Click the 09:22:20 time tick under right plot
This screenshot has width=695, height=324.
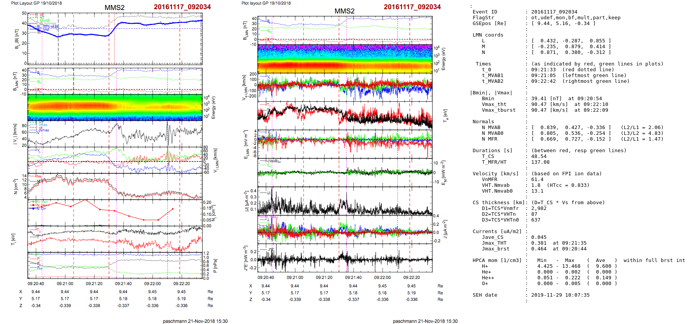411,277
